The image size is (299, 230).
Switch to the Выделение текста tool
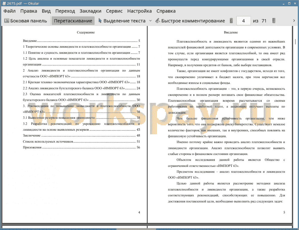pos(122,21)
